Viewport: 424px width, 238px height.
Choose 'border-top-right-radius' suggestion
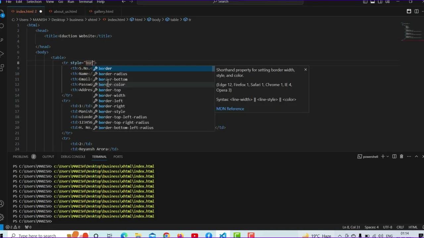[x=153, y=122]
